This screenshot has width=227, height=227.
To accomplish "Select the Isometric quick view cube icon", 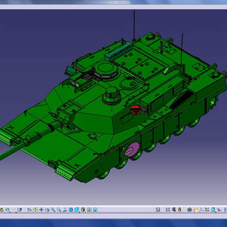I will pos(77,209).
